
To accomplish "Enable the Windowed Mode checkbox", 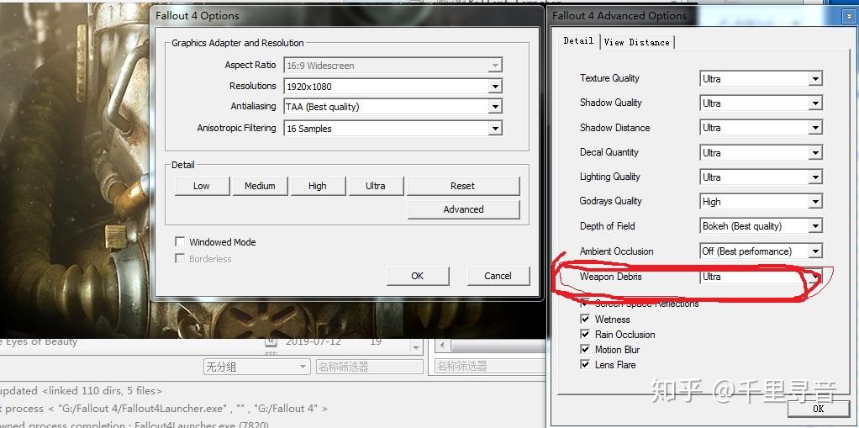I will 180,241.
